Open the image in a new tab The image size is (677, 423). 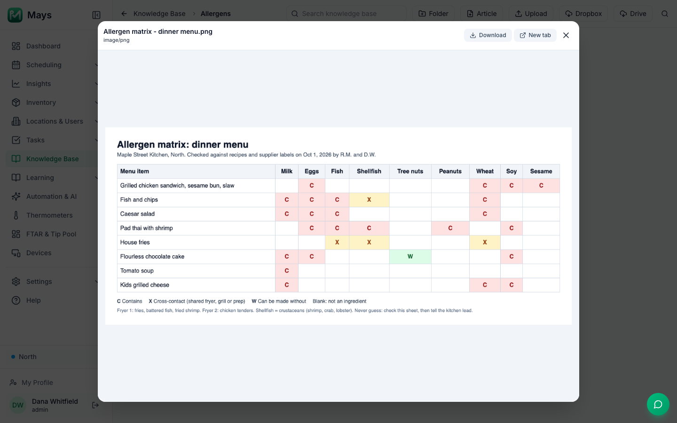(535, 35)
